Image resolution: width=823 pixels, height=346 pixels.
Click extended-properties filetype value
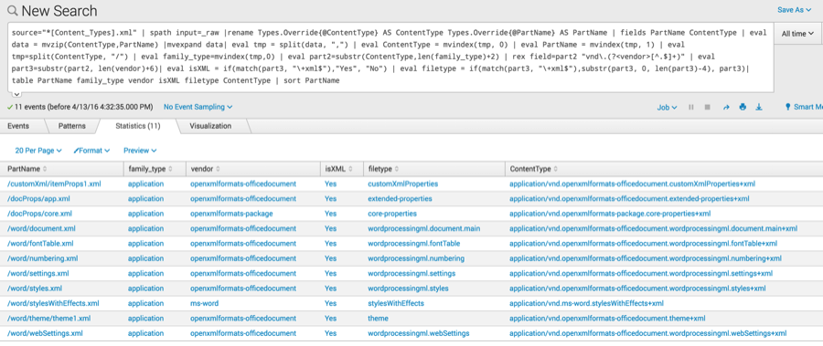click(400, 199)
